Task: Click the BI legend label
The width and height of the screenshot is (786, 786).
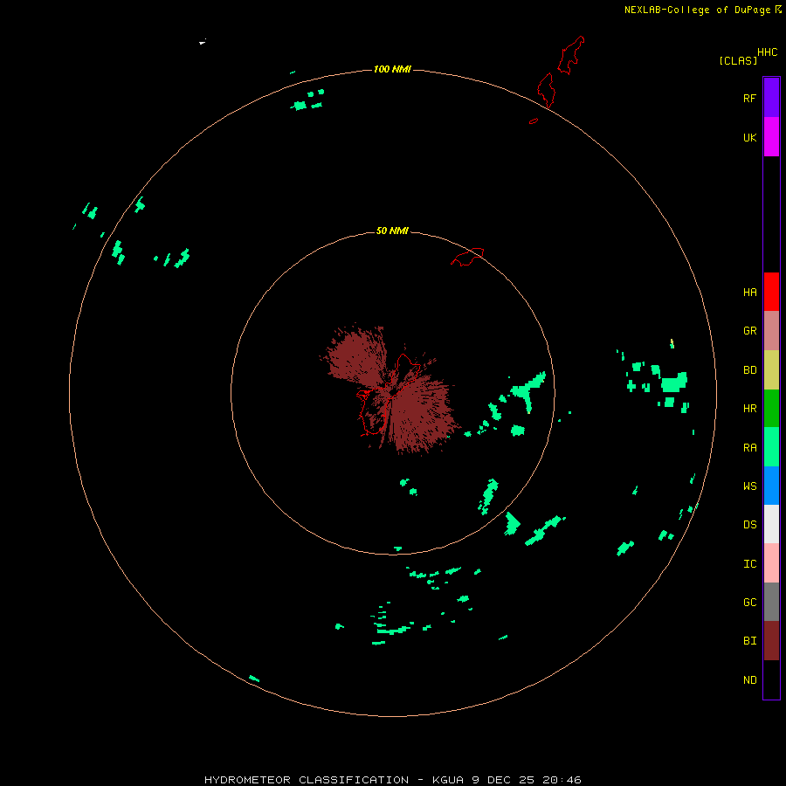Action: point(749,641)
